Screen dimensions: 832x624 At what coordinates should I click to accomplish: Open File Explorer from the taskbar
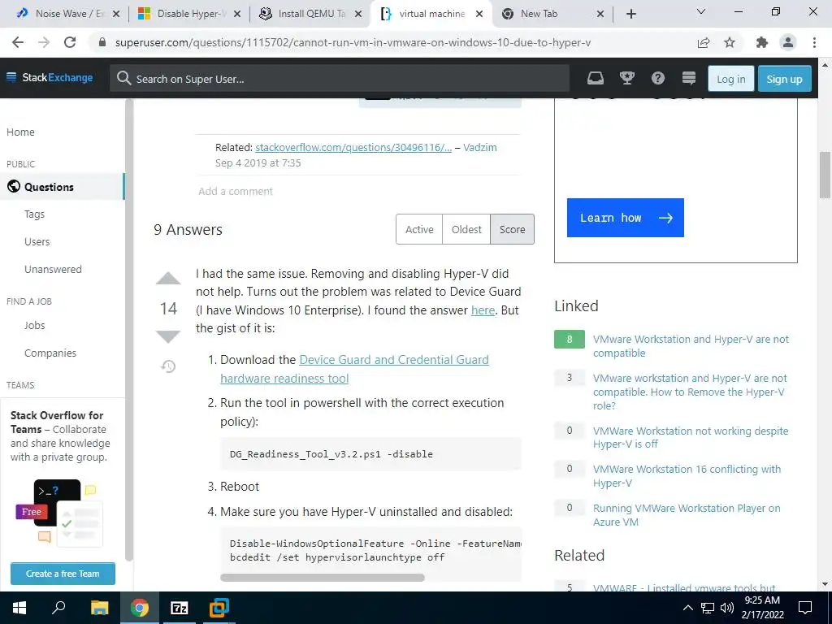(x=99, y=608)
